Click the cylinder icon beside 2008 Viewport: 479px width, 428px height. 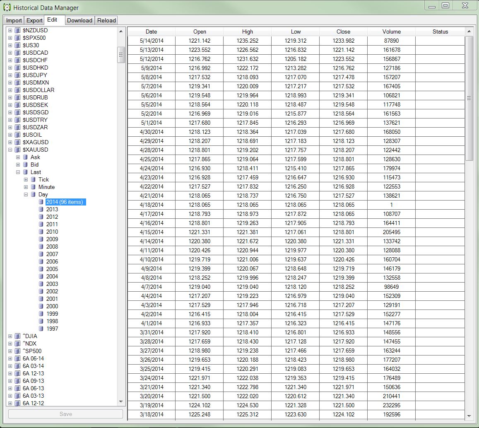coord(41,247)
